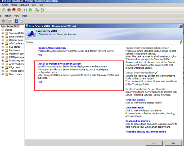Click the green refresh icon in Deploy bar
This screenshot has height=146, width=184.
click(181, 42)
